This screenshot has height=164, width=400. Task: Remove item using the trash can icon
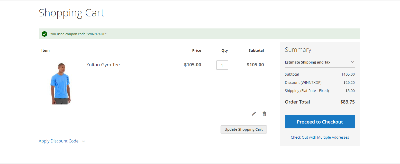(x=264, y=114)
